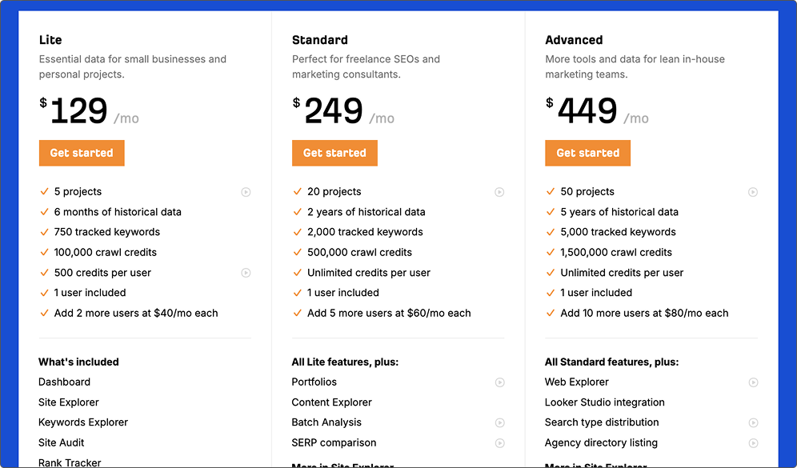
Task: Select the Keywords Explorer list item
Action: (x=83, y=422)
